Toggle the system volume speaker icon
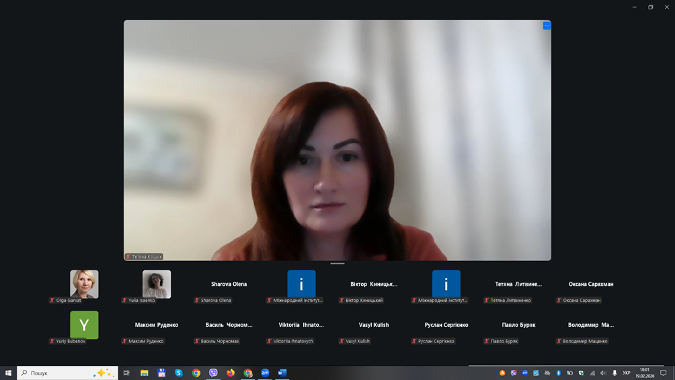This screenshot has width=675, height=380. tap(603, 373)
